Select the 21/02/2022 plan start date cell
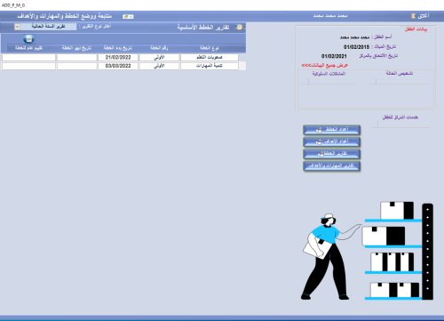This screenshot has height=321, width=444. tap(118, 57)
